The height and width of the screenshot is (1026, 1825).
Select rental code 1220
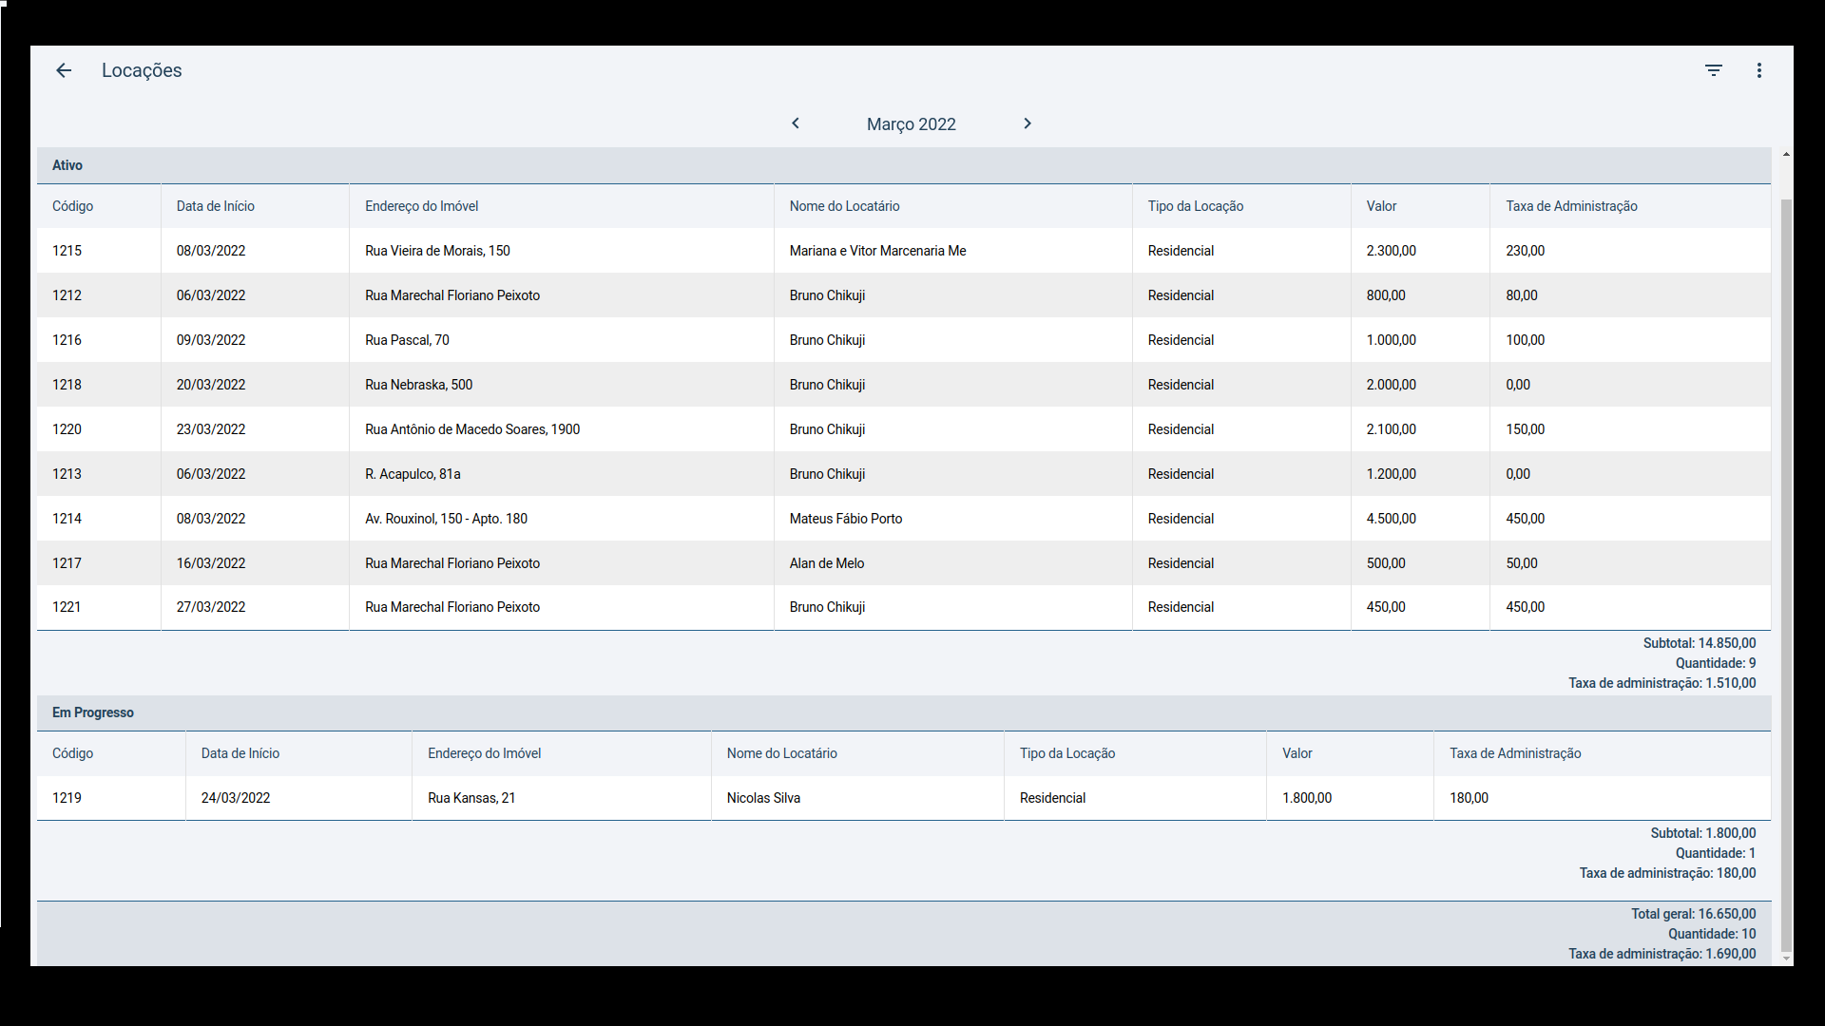(x=67, y=429)
